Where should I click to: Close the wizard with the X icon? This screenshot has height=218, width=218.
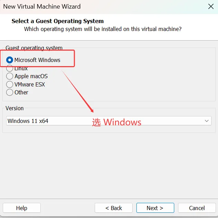pyautogui.click(x=211, y=7)
